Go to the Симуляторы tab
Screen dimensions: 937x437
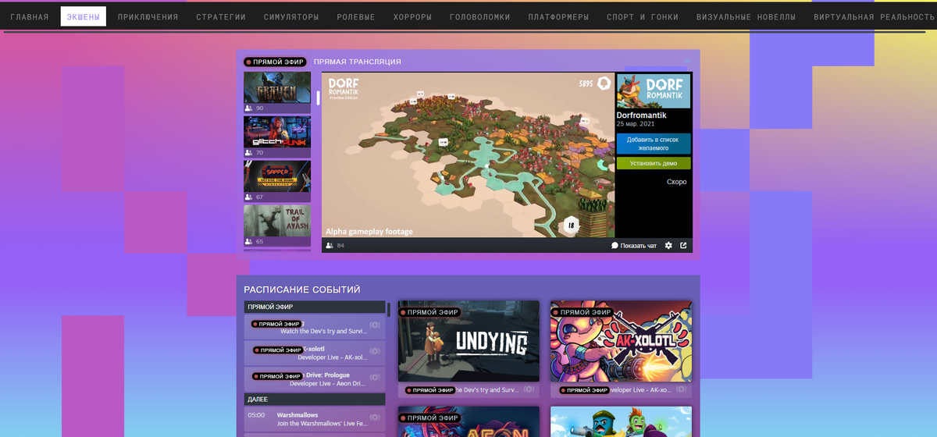[x=291, y=16]
